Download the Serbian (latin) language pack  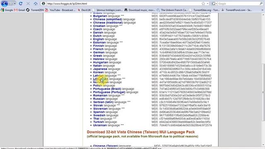103,102
